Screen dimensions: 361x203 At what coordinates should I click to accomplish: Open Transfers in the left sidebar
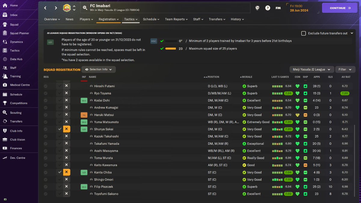[16, 121]
